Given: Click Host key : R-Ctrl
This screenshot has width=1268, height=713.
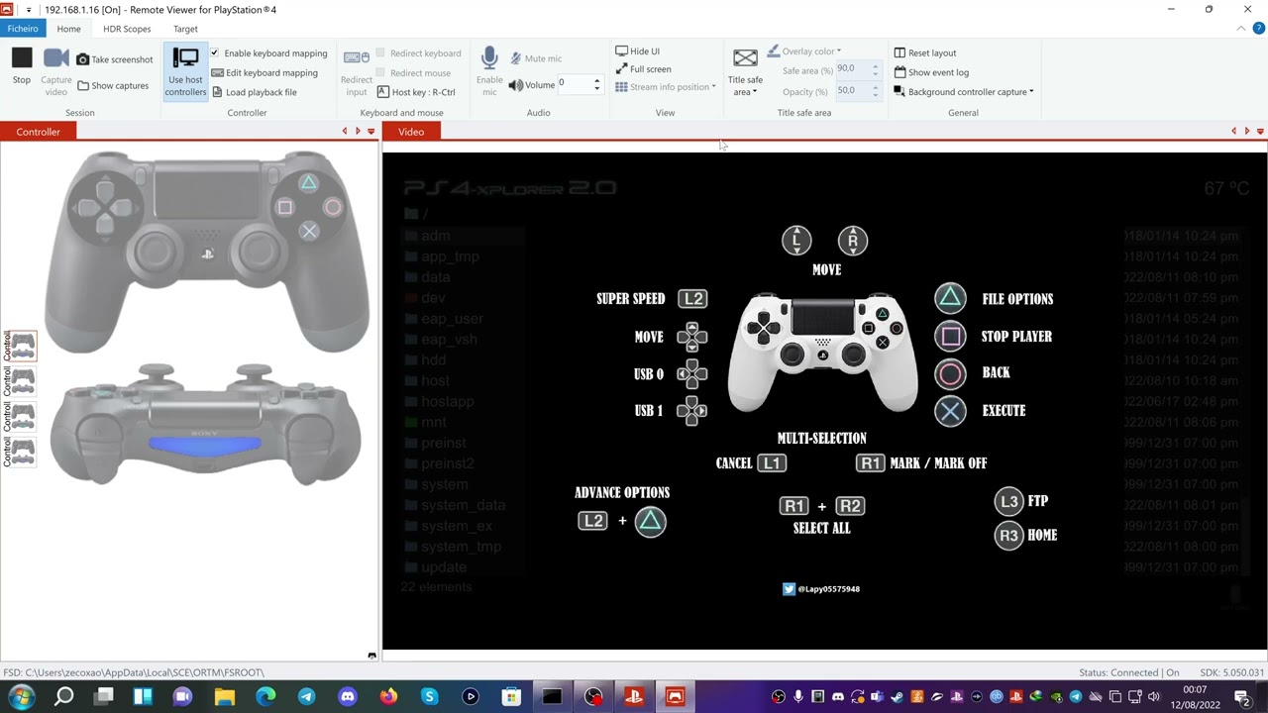Looking at the screenshot, I should click(x=416, y=92).
